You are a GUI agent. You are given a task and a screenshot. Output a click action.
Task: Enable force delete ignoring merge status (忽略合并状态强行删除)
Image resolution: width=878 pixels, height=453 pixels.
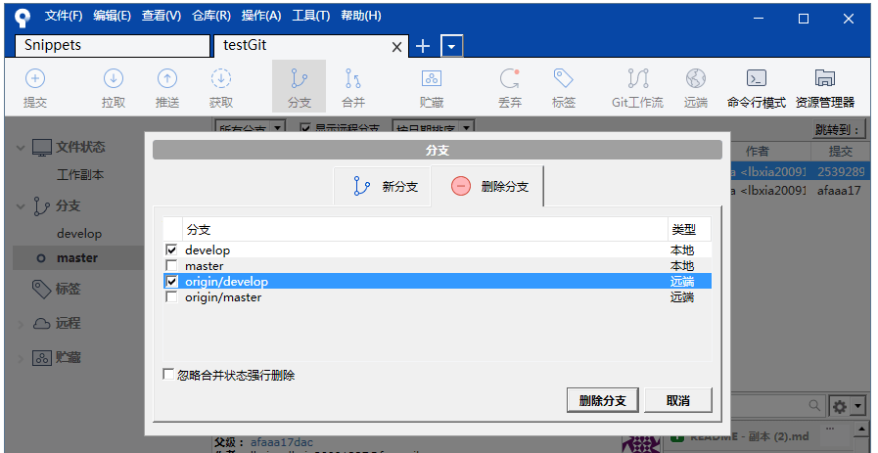(168, 374)
